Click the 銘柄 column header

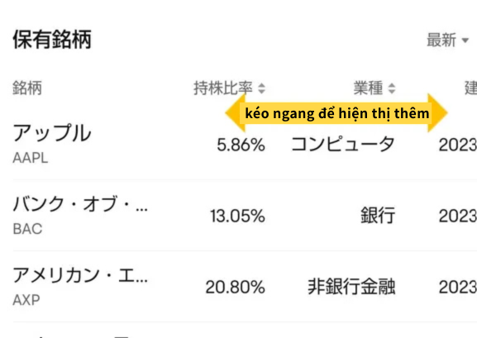[27, 88]
